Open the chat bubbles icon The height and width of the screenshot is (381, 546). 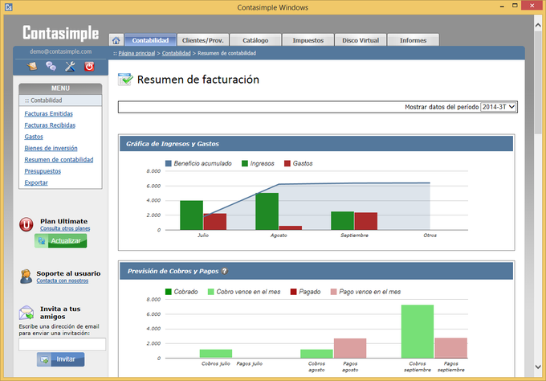51,66
